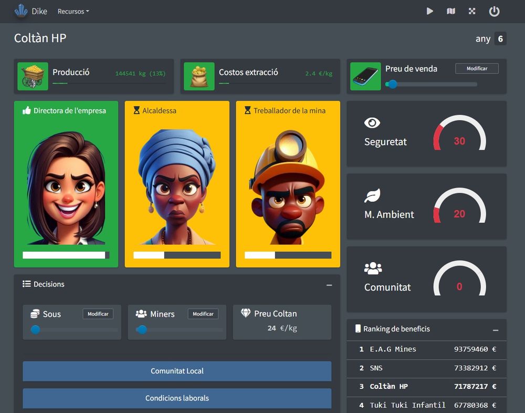Click the Decisions list icon
Image resolution: width=525 pixels, height=413 pixels.
tap(26, 284)
